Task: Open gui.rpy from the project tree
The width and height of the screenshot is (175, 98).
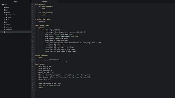Action: [8, 24]
